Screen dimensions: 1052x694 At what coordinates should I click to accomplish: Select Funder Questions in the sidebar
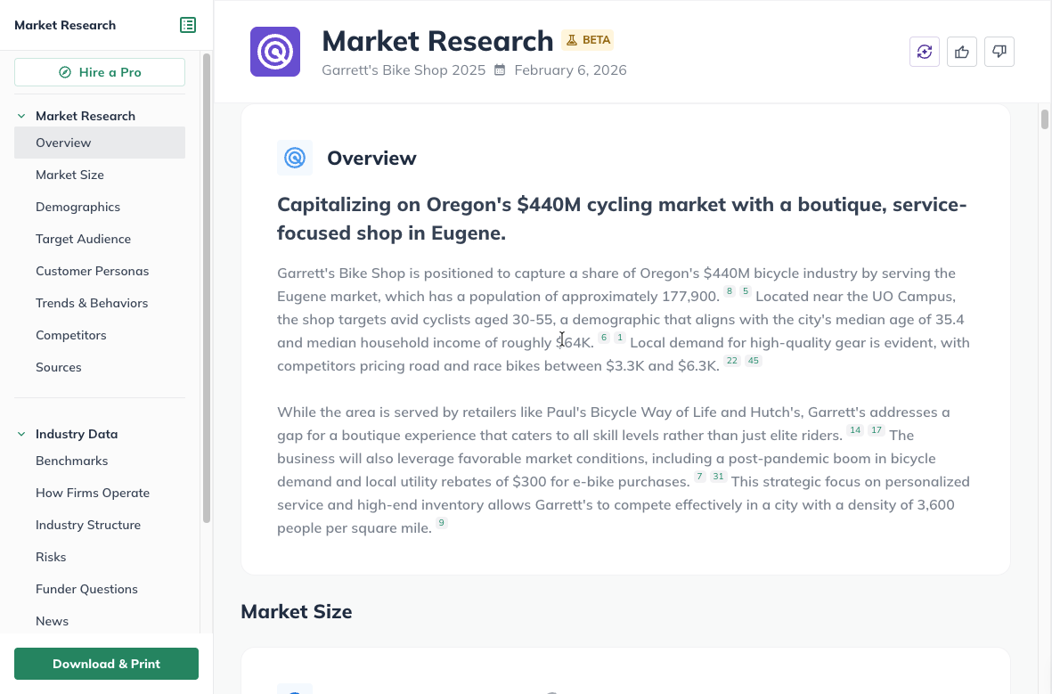click(86, 589)
